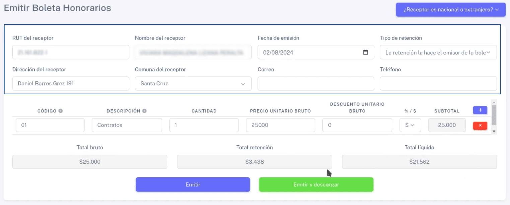The height and width of the screenshot is (205, 510).
Task: Expand the Comuna del receptor dropdown
Action: tap(193, 84)
